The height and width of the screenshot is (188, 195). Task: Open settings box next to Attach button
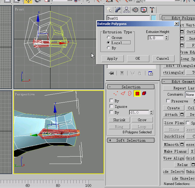coord(182,114)
